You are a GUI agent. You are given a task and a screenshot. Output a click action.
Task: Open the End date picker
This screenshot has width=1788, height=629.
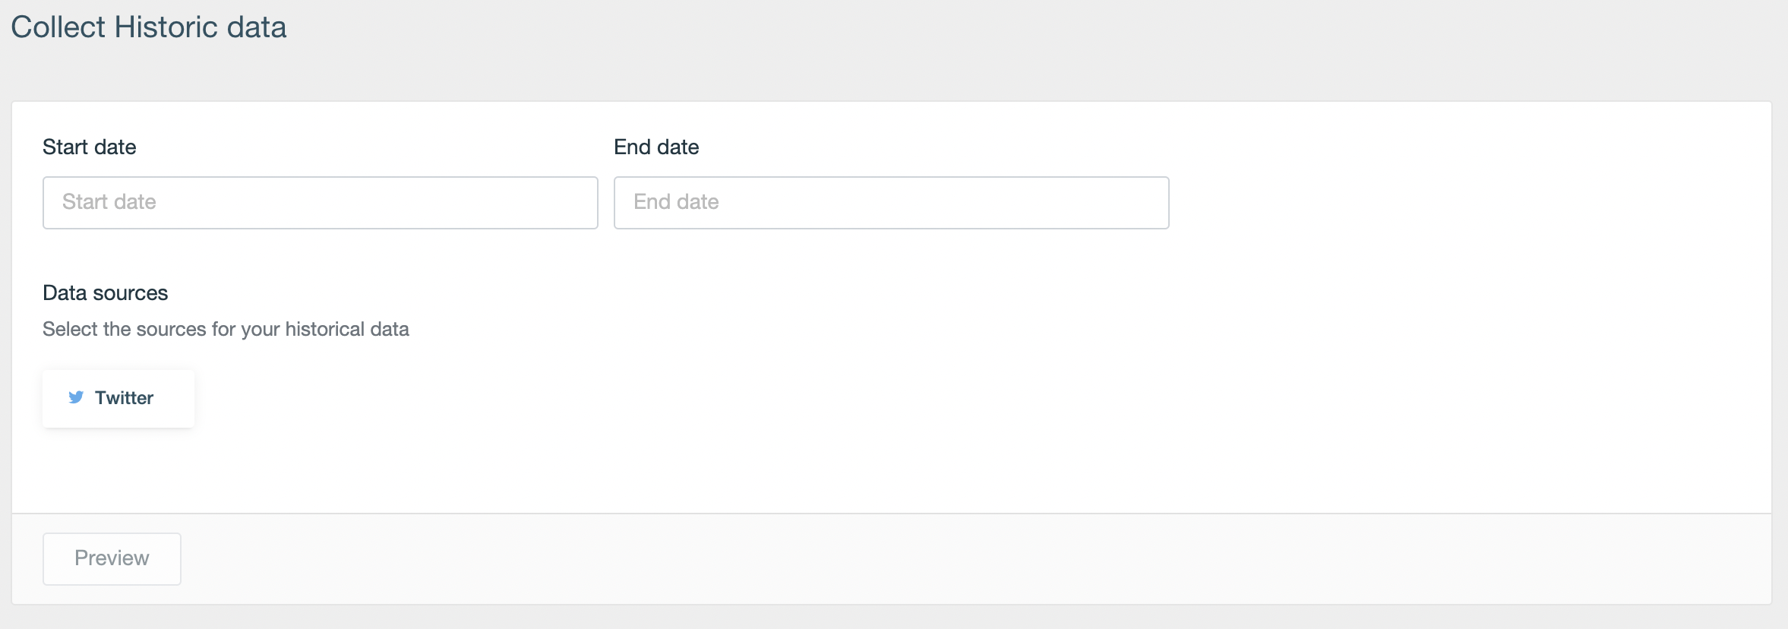click(x=891, y=203)
